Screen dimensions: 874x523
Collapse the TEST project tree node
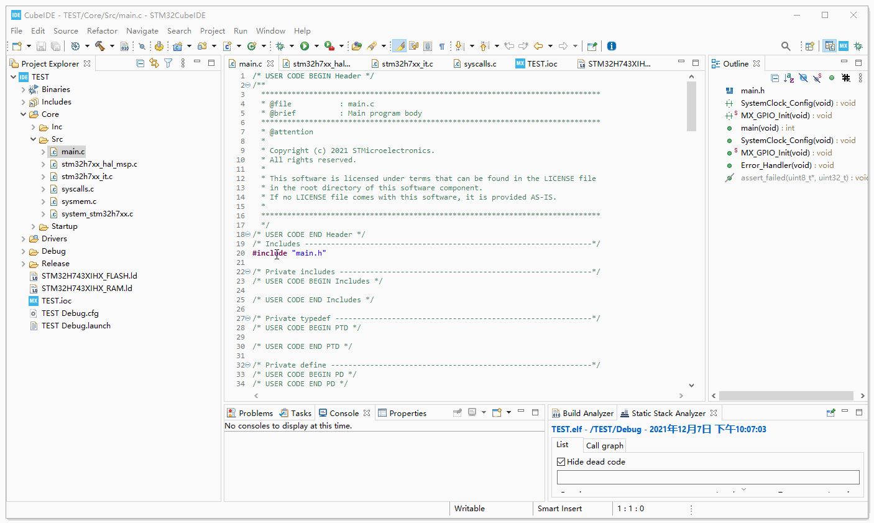pyautogui.click(x=14, y=77)
